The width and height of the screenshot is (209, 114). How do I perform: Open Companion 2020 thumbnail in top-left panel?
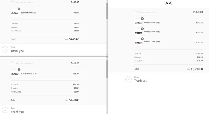pyautogui.click(x=15, y=13)
